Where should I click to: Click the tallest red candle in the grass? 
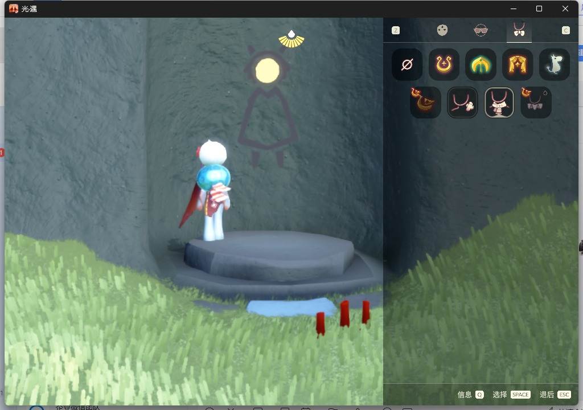344,314
